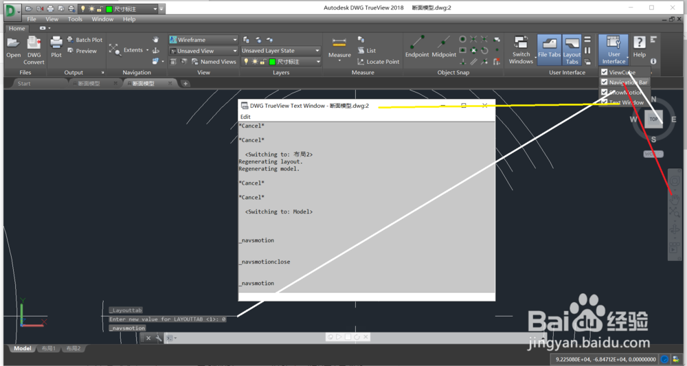
Task: Open Edit menu in Text Window
Action: click(x=245, y=117)
